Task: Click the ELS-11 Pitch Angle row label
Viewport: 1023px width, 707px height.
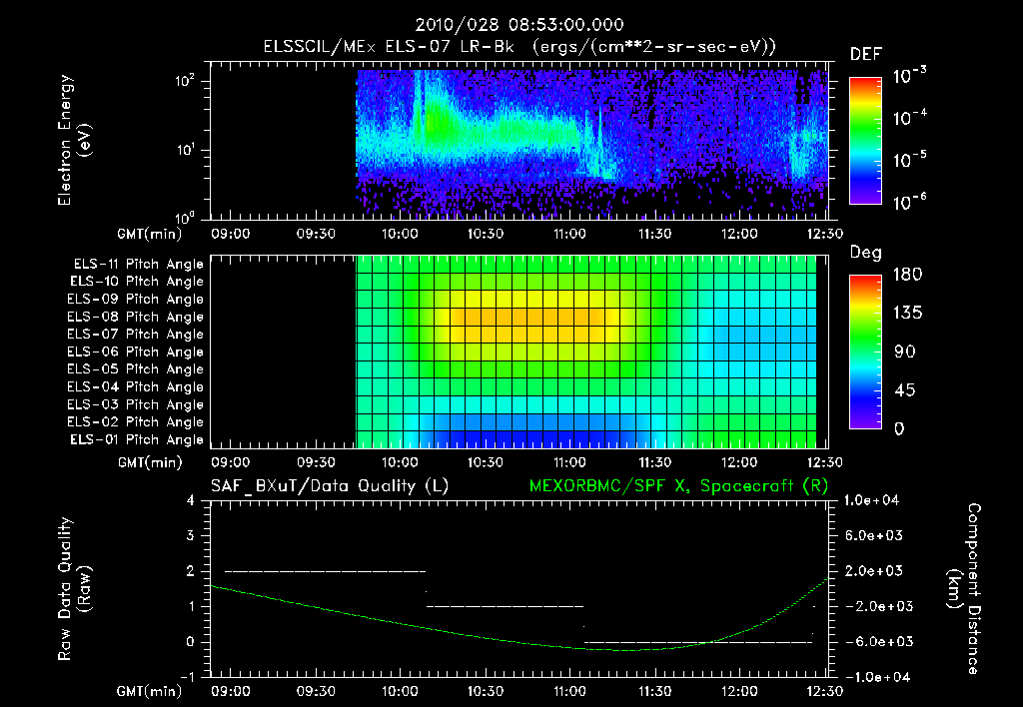Action: 138,265
